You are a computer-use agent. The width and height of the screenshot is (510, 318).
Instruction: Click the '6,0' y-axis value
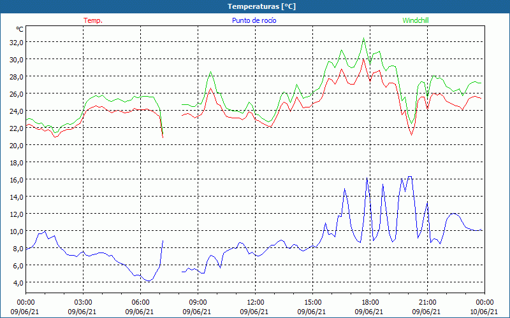pyautogui.click(x=18, y=266)
